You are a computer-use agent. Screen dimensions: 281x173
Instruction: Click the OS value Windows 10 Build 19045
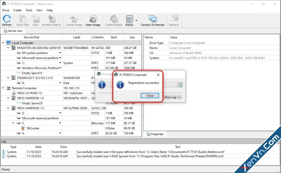click(185, 53)
